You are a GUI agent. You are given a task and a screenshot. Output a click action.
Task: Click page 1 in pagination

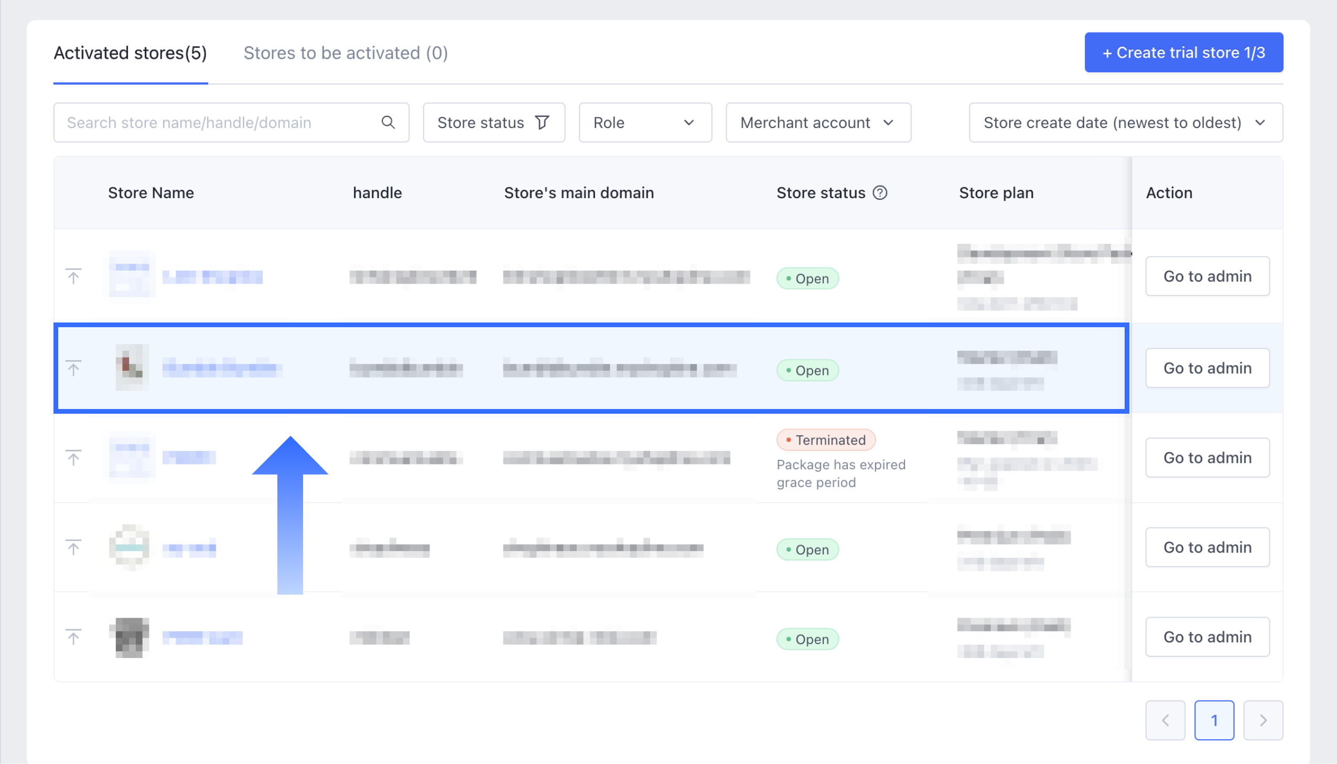[1214, 720]
